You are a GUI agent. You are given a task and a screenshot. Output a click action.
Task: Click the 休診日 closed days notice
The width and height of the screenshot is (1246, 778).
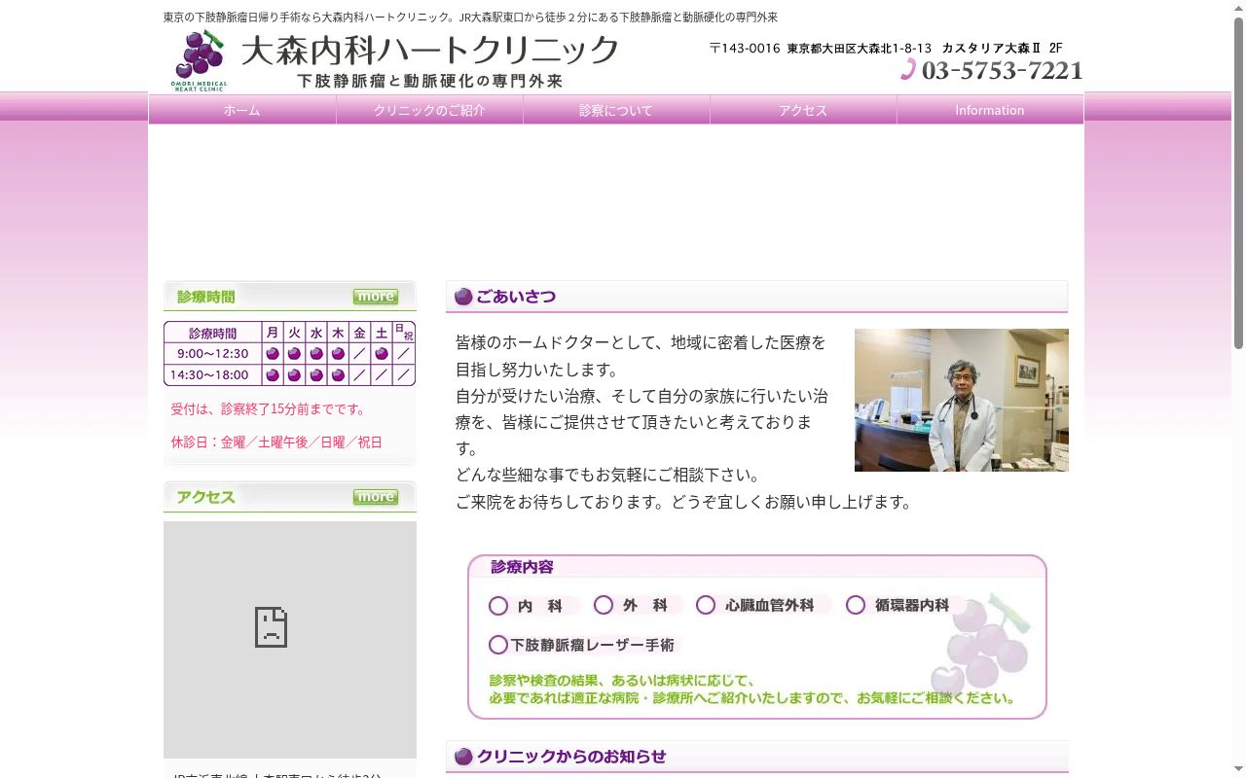(x=276, y=442)
